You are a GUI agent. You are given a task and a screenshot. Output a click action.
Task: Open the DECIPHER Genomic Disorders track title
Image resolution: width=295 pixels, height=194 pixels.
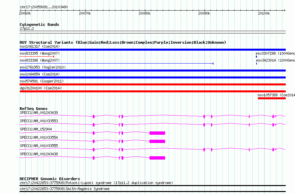point(50,179)
